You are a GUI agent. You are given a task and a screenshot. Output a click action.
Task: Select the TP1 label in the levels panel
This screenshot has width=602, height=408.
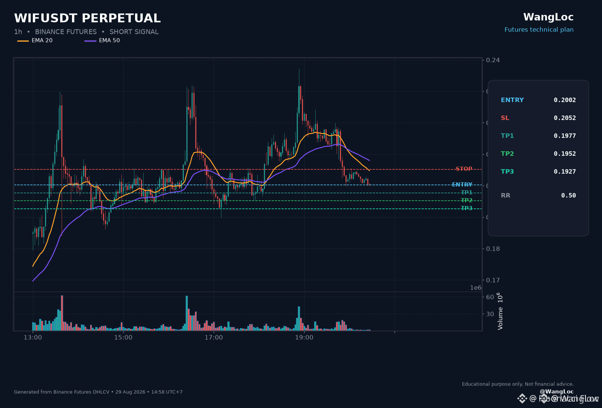507,136
